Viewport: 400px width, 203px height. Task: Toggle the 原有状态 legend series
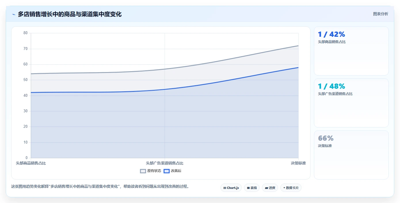tap(151, 171)
